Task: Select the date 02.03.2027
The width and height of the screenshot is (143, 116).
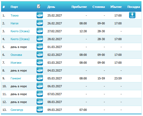Action: 55,55
